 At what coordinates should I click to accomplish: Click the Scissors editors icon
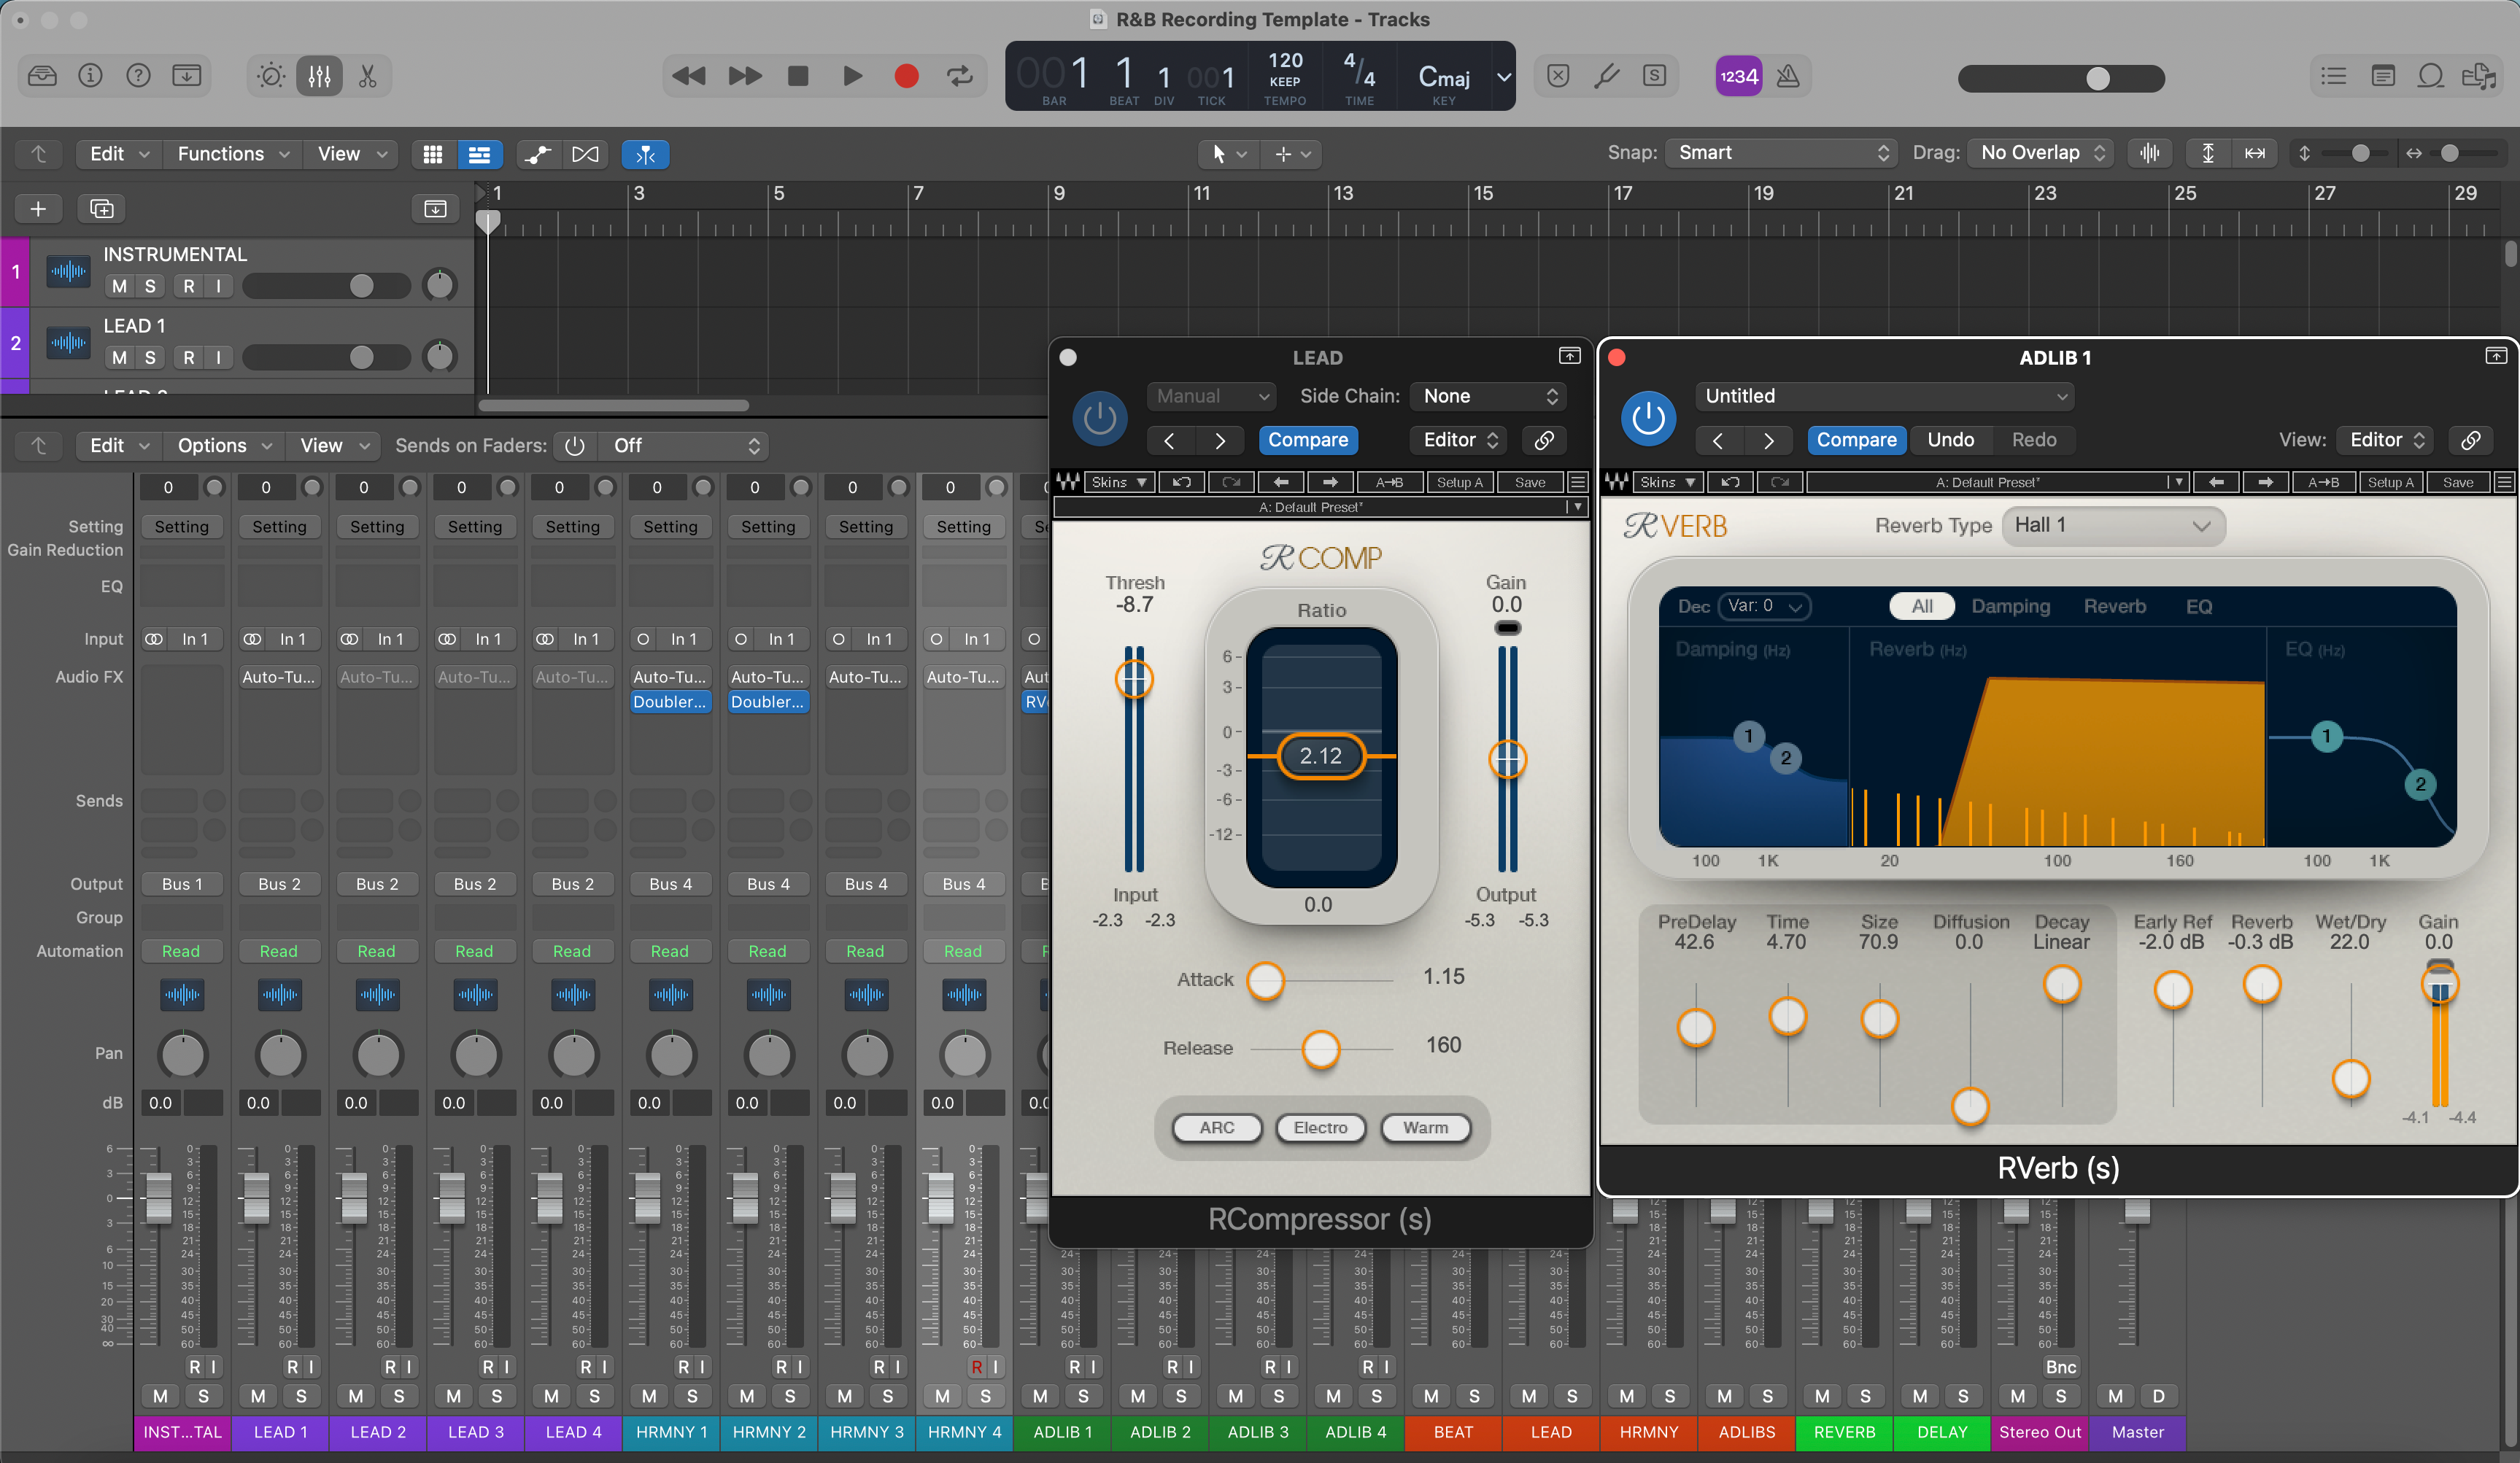[x=368, y=76]
